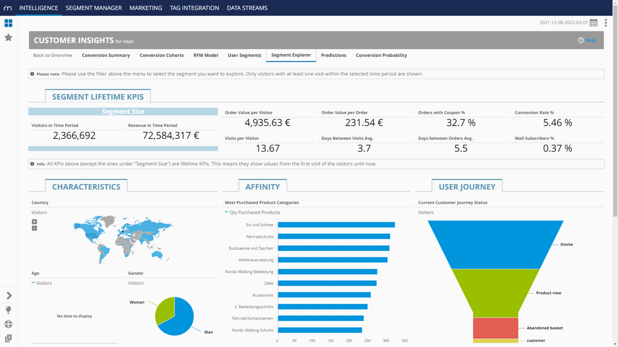Open the 2021-12-08-2022-03-07 date range selector

tap(562, 22)
